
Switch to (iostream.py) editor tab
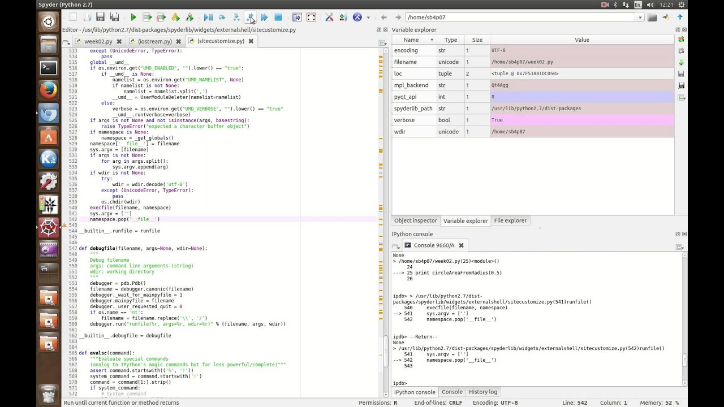point(154,41)
